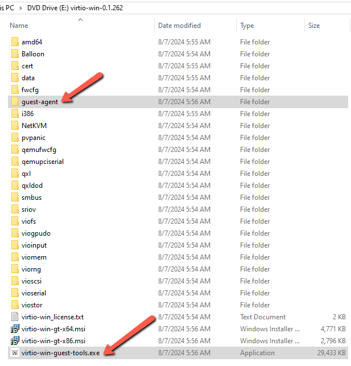Sort files by the Name column header

click(x=19, y=26)
